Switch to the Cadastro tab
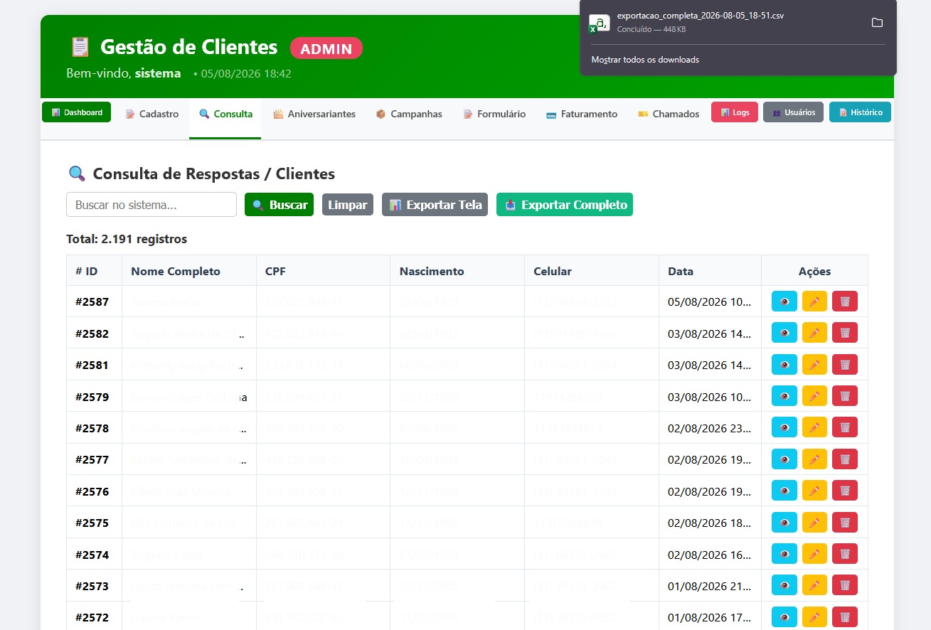Viewport: 931px width, 630px height. point(152,114)
